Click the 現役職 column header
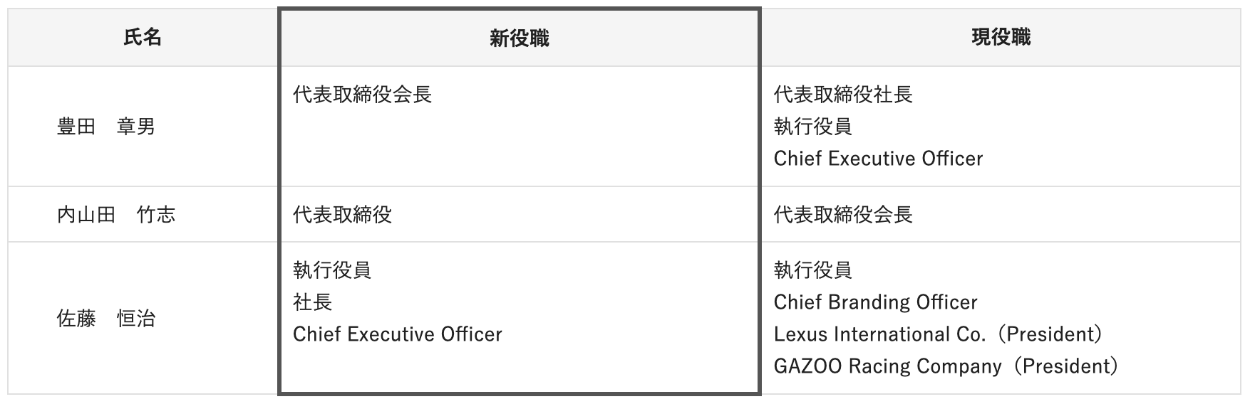 [1001, 38]
